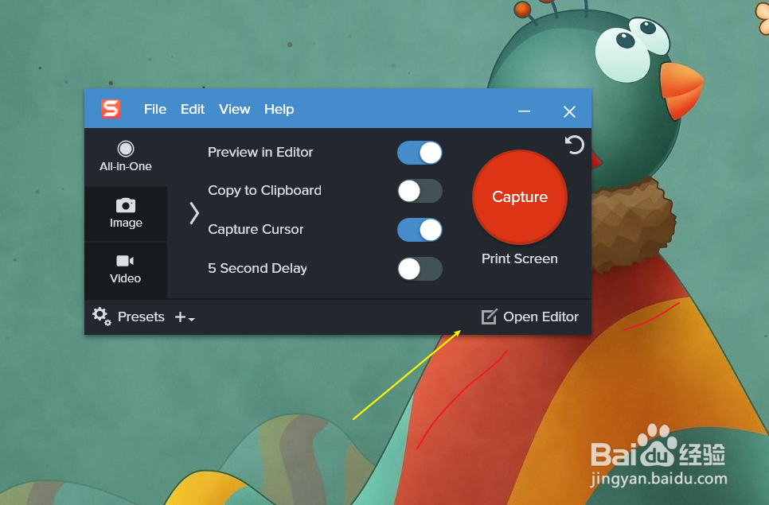Click the Print Screen hotkey label
769x505 pixels.
tap(519, 258)
